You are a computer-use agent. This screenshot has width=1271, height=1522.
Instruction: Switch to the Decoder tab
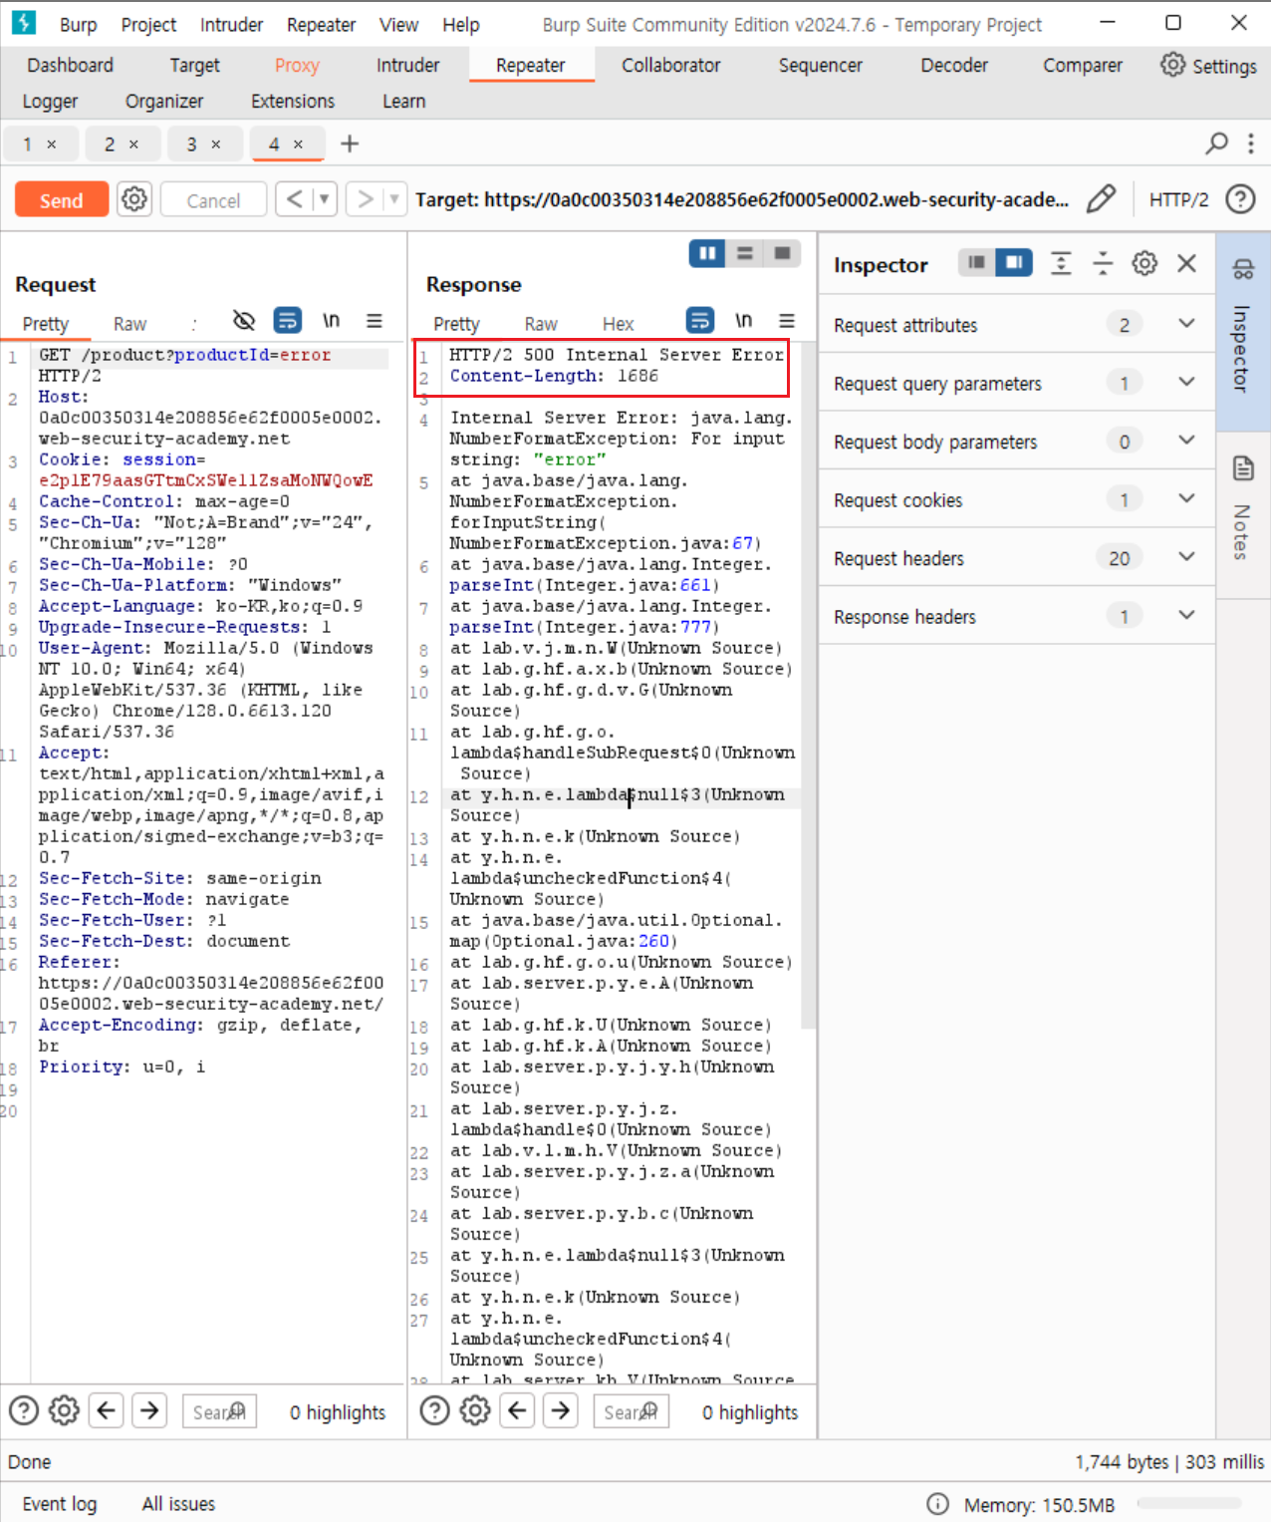coord(953,65)
